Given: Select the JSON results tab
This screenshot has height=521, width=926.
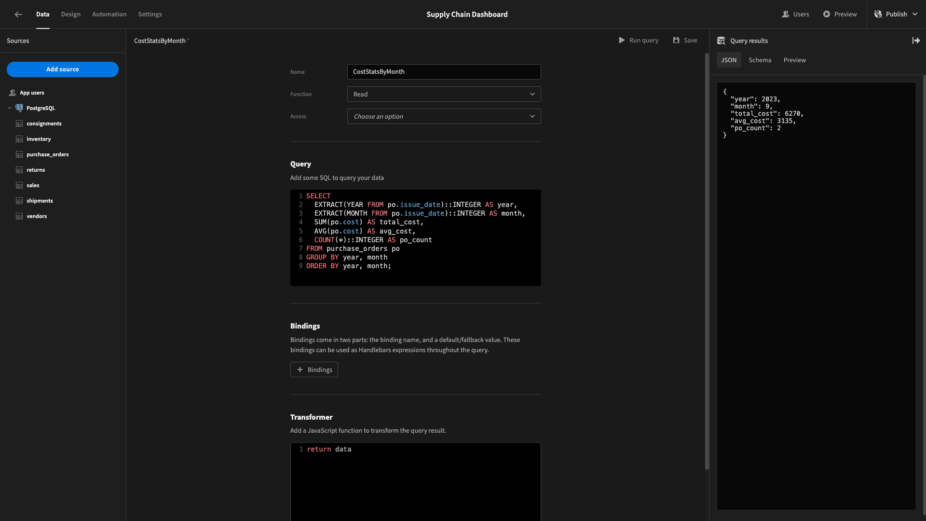Looking at the screenshot, I should coord(729,60).
